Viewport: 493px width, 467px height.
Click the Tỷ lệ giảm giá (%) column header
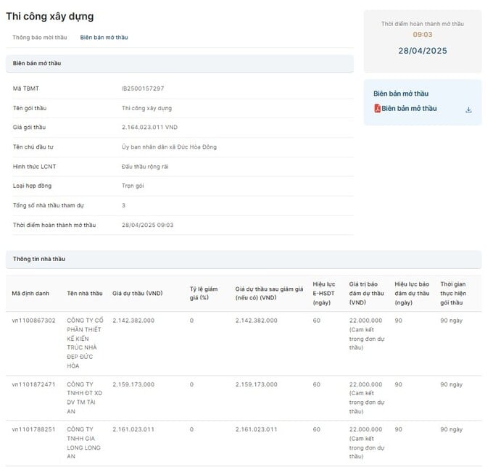point(204,294)
